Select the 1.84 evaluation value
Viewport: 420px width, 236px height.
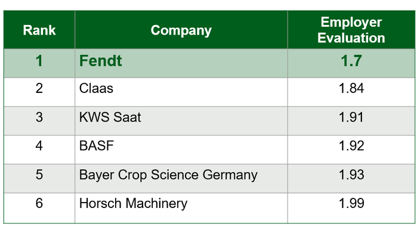(351, 92)
